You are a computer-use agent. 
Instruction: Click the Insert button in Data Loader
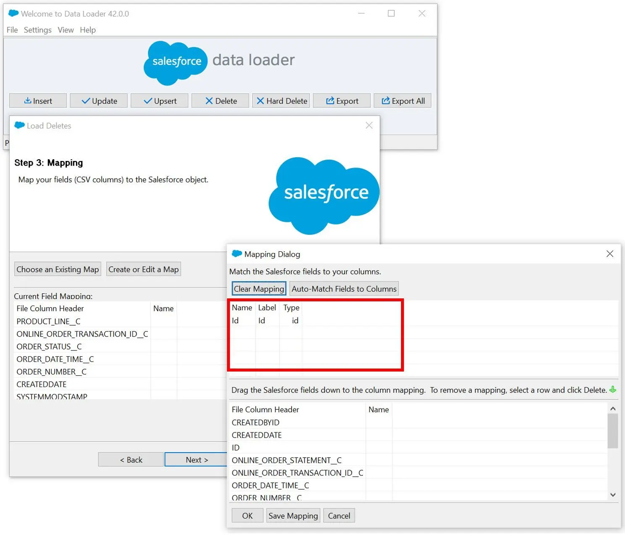38,101
